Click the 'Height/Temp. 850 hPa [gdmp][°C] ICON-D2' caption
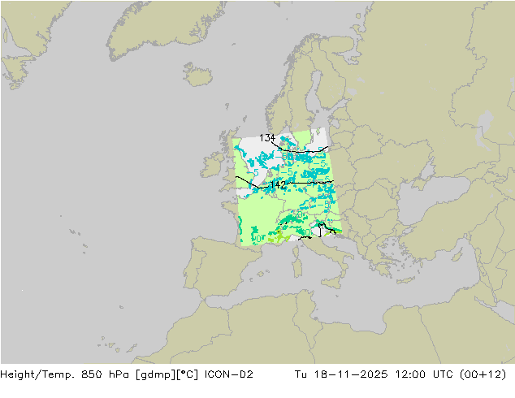Viewport: 515px width, 398px height. point(127,374)
